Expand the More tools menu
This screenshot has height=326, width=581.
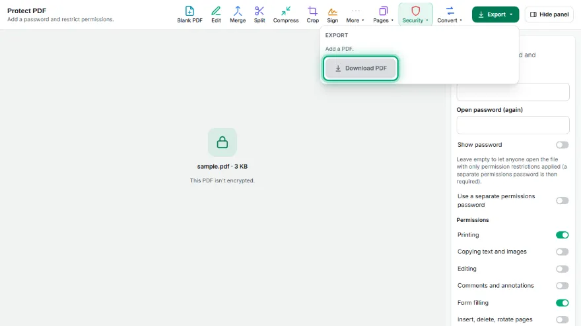tap(355, 14)
